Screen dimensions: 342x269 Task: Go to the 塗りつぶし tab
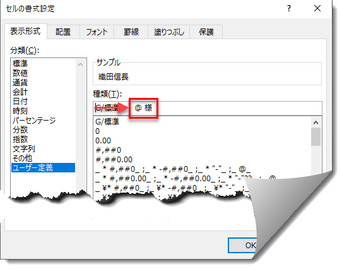(169, 32)
